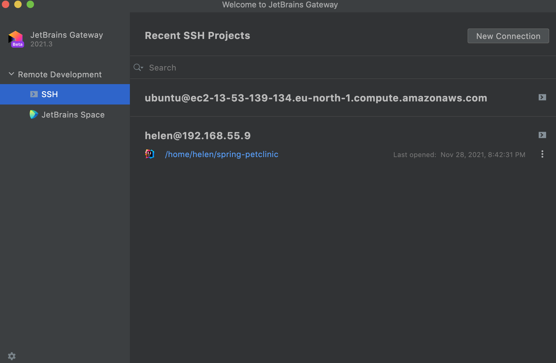Click the green zoom window button
This screenshot has height=363, width=556.
[30, 4]
